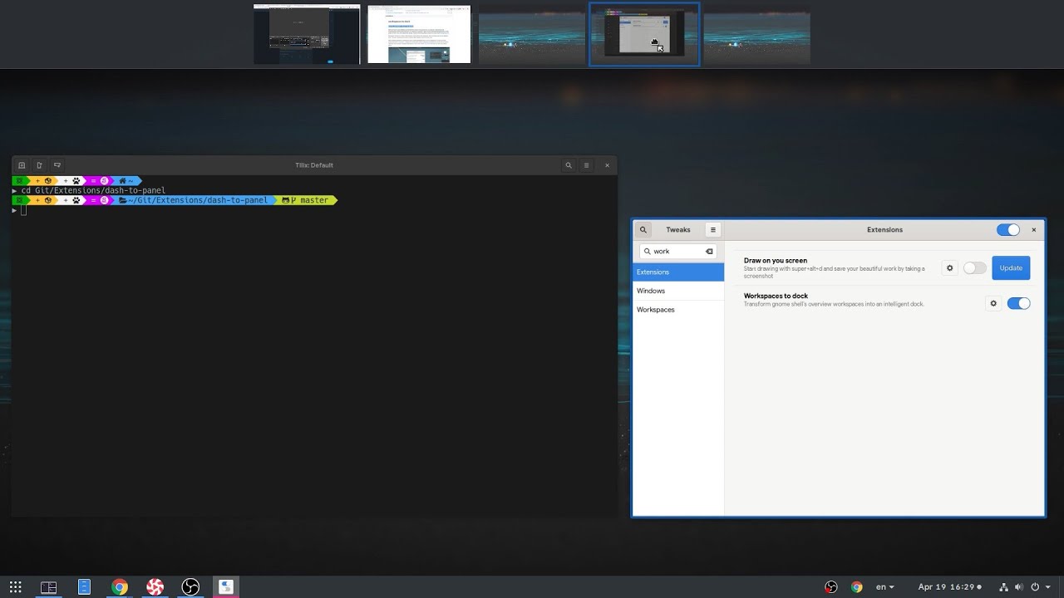Screen dimensions: 1064x598
Task: Open Google Chrome from the panel launchers
Action: 120,587
